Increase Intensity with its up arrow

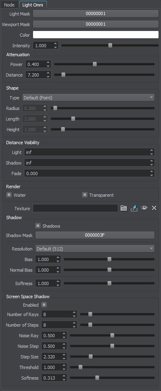click(56, 44)
